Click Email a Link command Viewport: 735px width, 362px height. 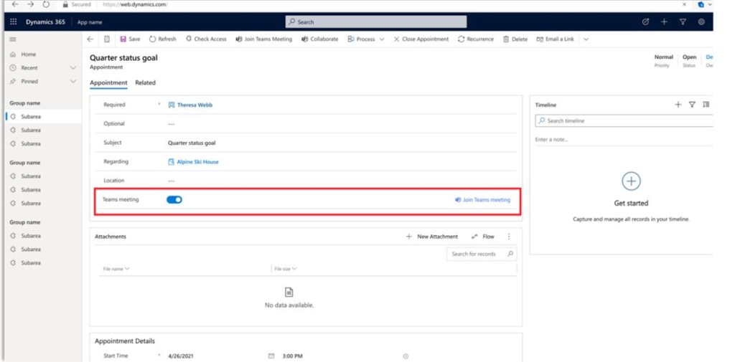tap(555, 39)
